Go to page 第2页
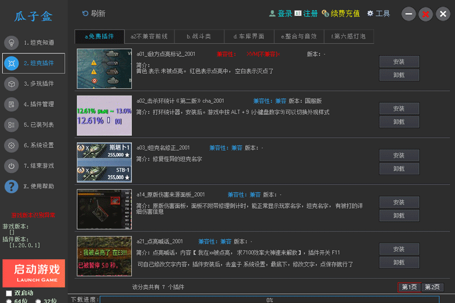This screenshot has height=303, width=455. (432, 287)
